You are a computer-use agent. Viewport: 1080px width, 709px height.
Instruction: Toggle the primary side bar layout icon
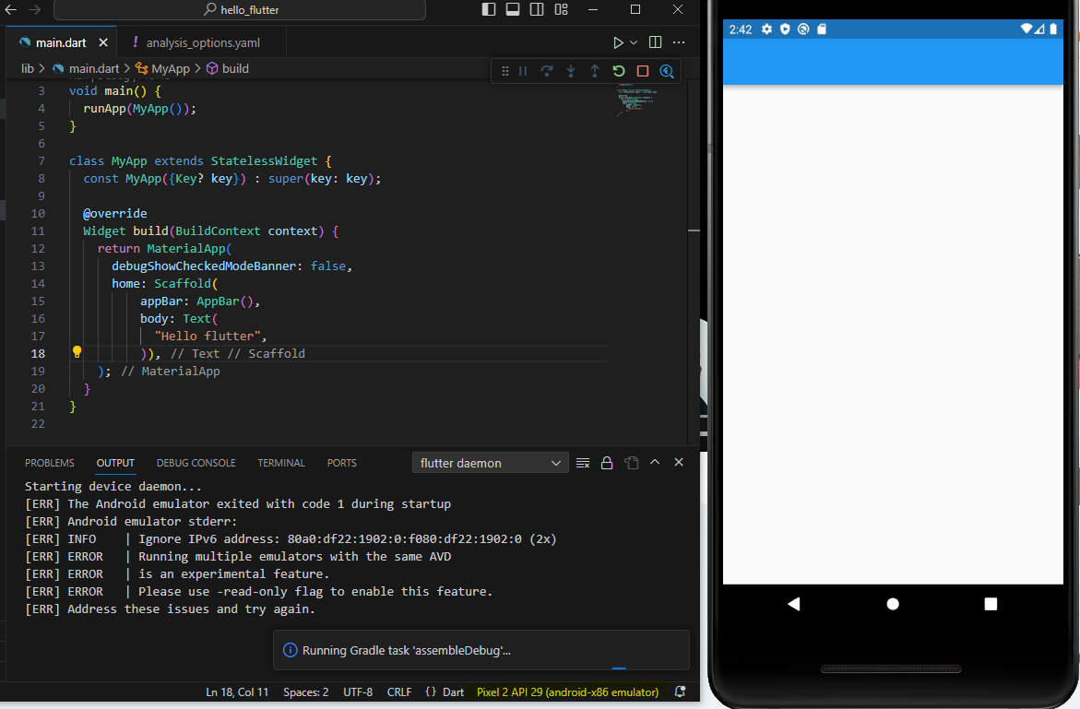[x=488, y=9]
